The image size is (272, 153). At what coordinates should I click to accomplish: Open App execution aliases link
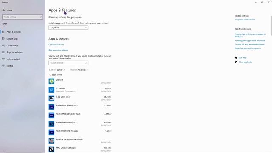tap(58, 50)
